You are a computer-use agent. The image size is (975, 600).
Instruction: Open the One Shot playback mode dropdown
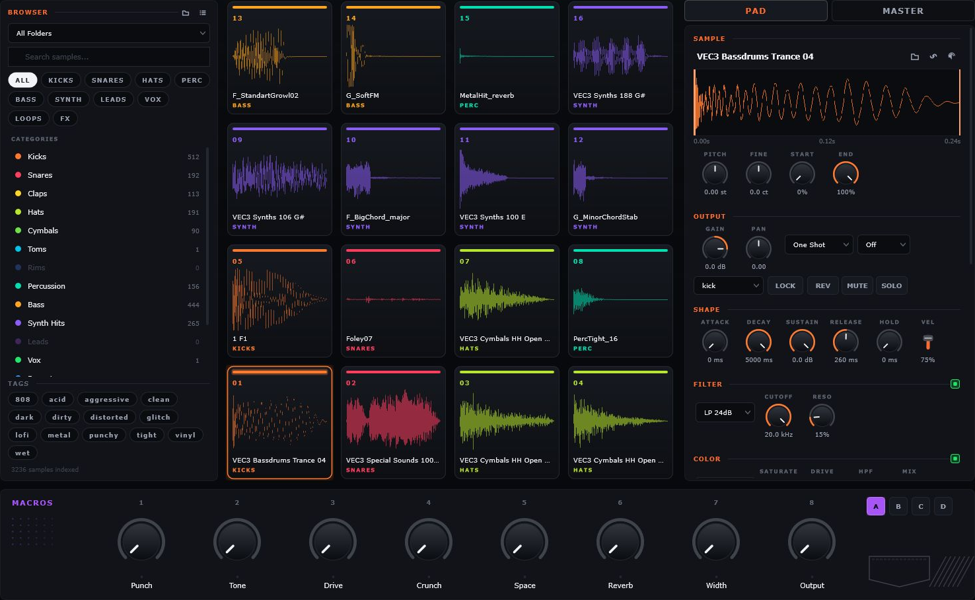pos(819,244)
